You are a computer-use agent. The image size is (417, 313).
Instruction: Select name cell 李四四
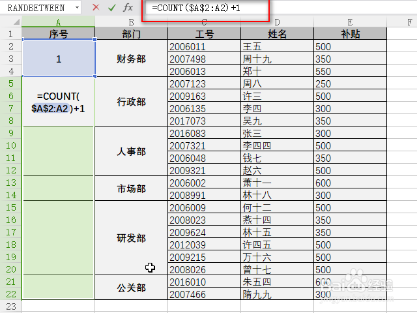pos(277,145)
